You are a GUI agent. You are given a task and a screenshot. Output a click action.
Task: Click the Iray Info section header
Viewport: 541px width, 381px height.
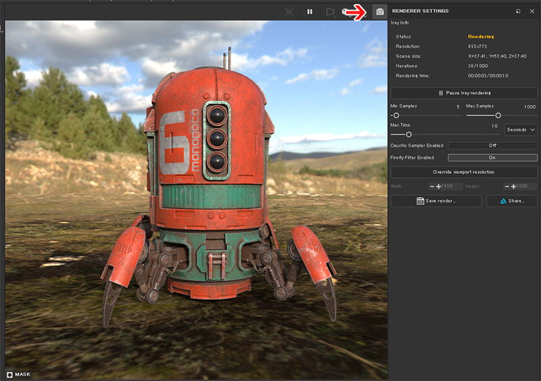(x=400, y=23)
